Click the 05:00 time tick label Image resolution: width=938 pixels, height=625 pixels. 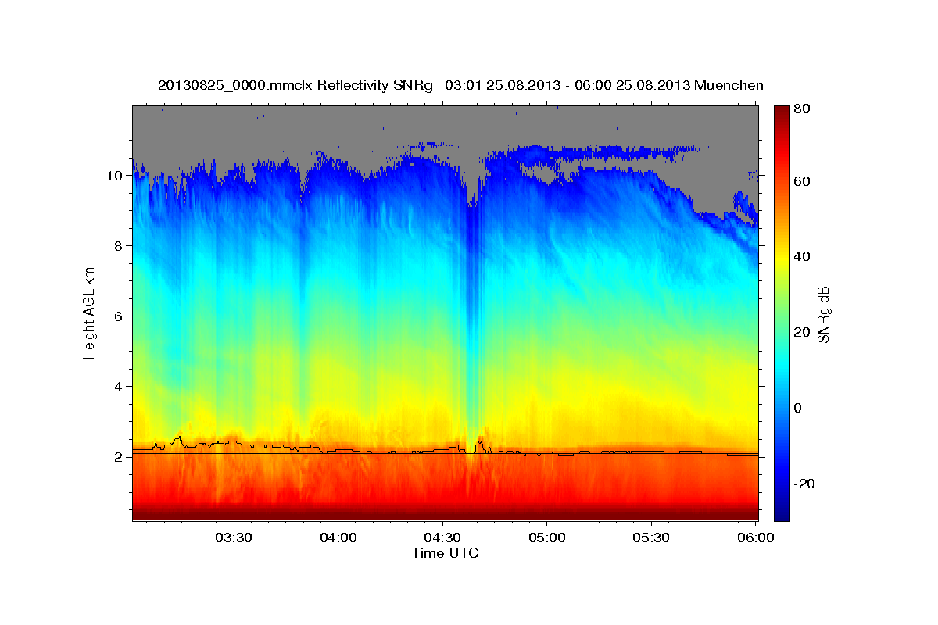547,538
